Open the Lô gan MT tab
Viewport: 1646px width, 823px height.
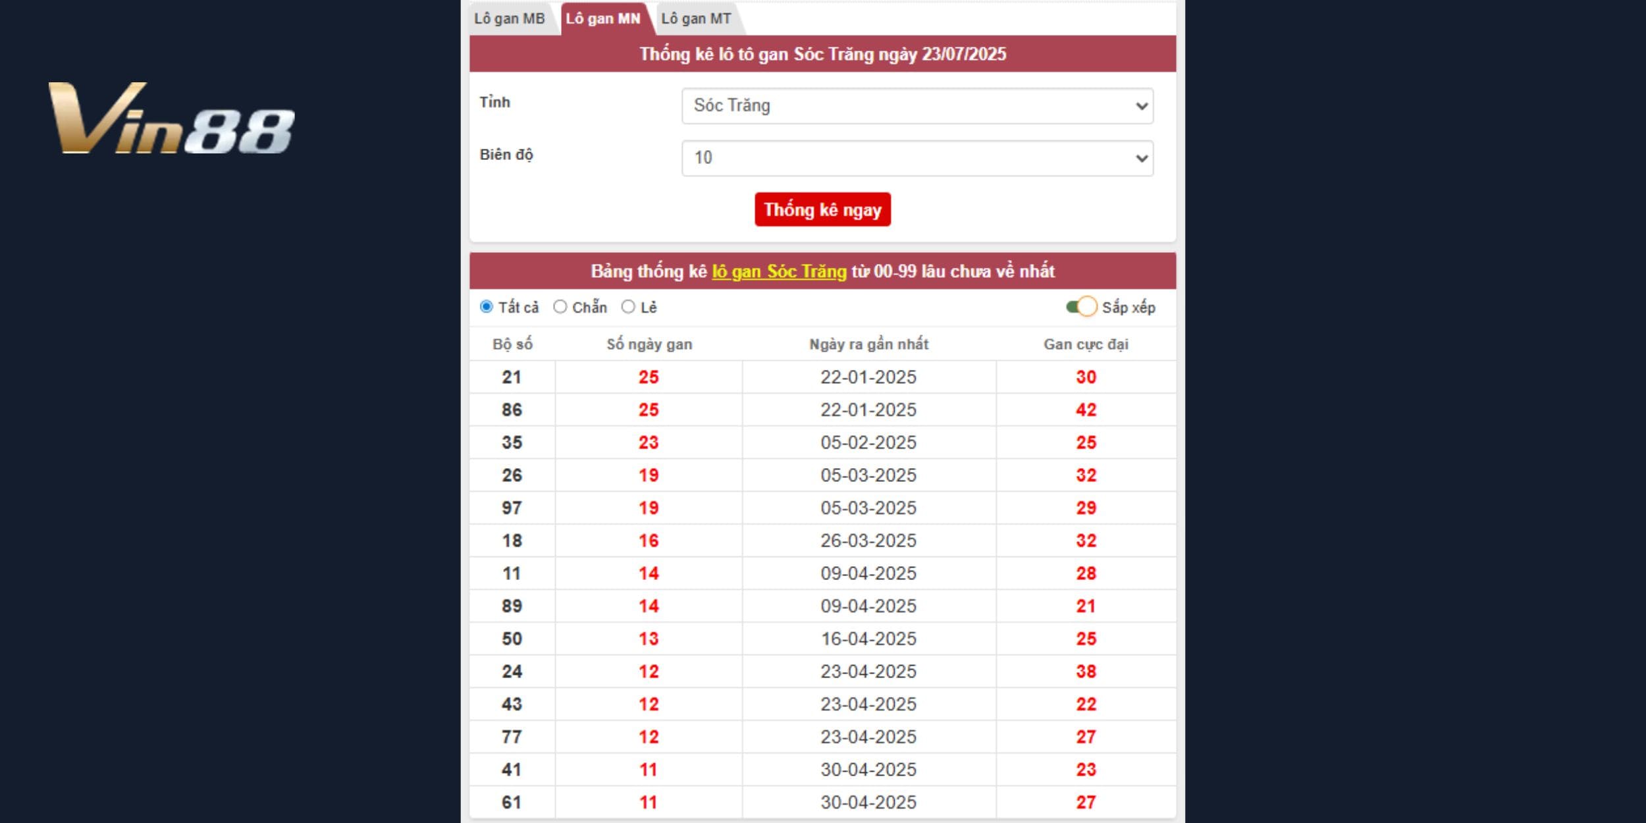[697, 18]
